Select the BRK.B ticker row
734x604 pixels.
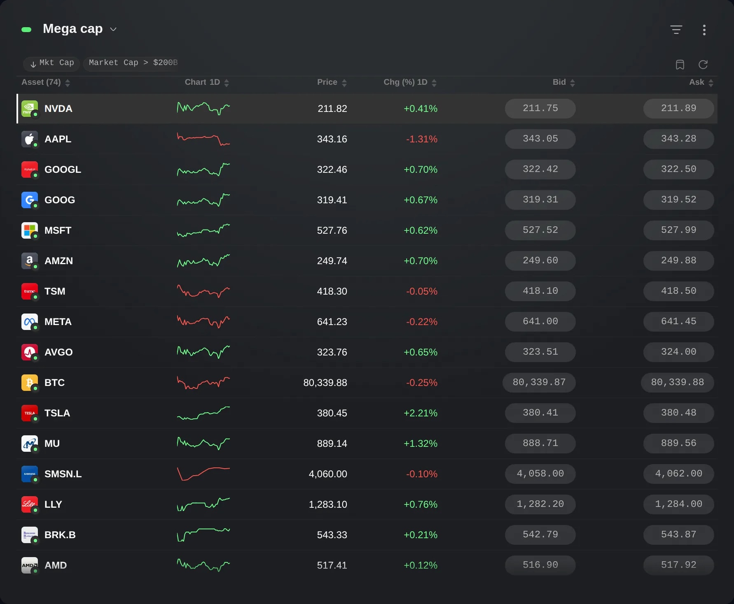[367, 535]
